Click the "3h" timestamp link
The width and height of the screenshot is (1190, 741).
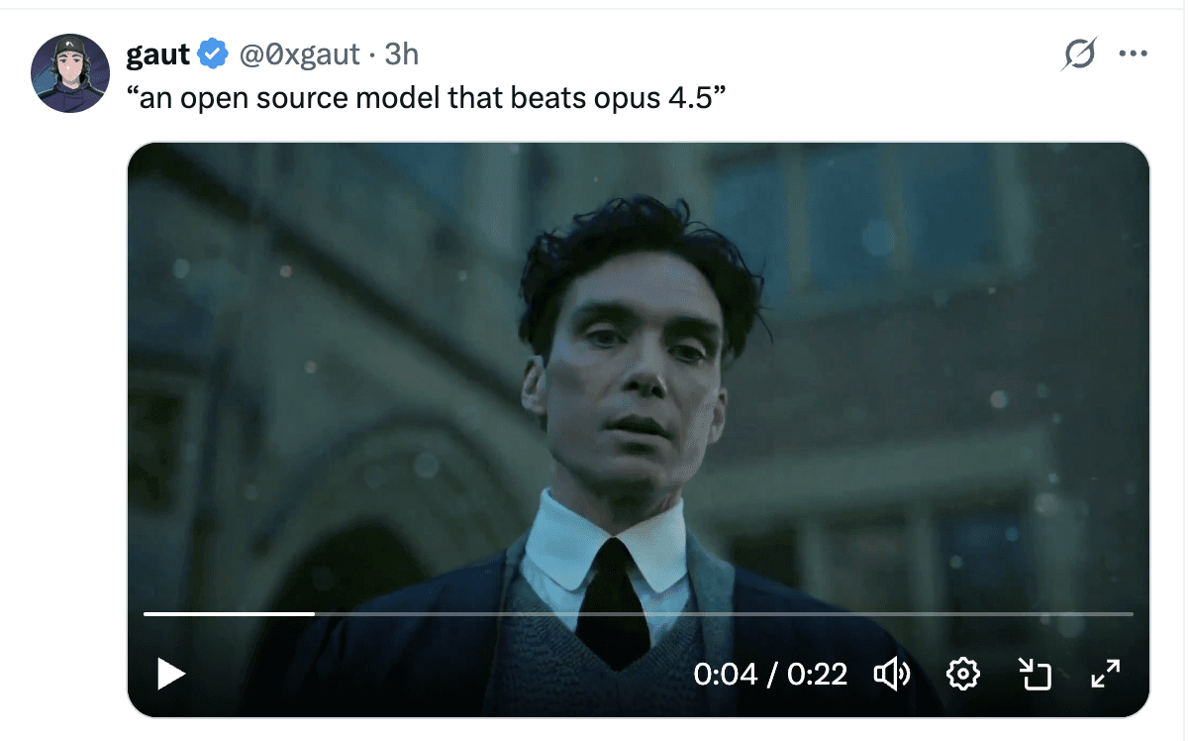point(401,53)
